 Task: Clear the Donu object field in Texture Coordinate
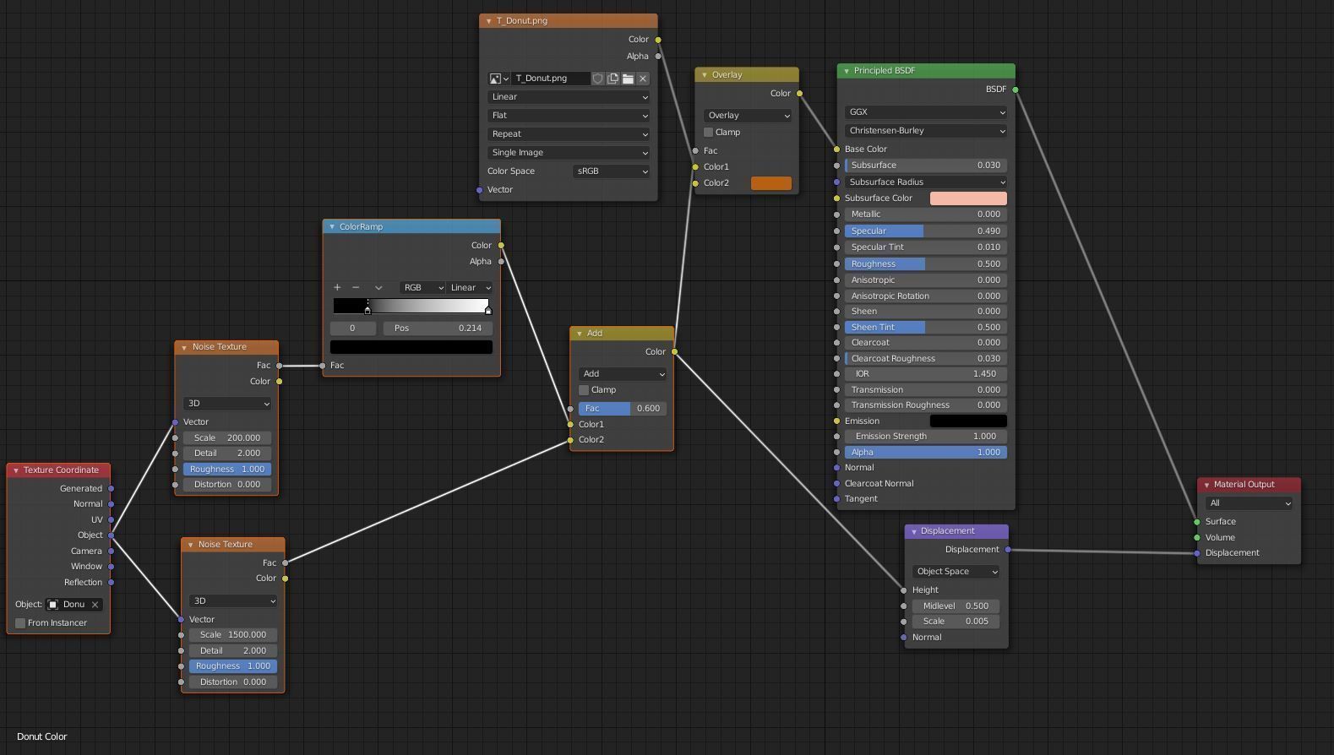pyautogui.click(x=95, y=605)
